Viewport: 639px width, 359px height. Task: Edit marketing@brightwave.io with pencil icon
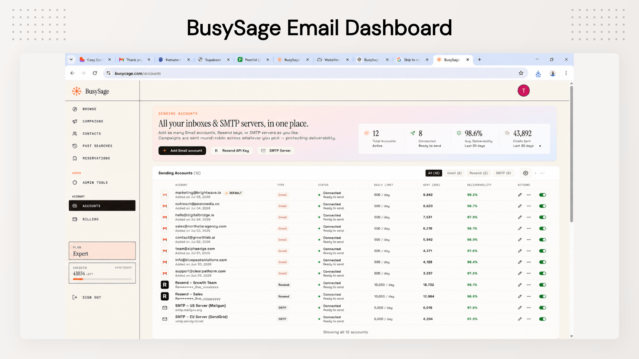point(520,195)
